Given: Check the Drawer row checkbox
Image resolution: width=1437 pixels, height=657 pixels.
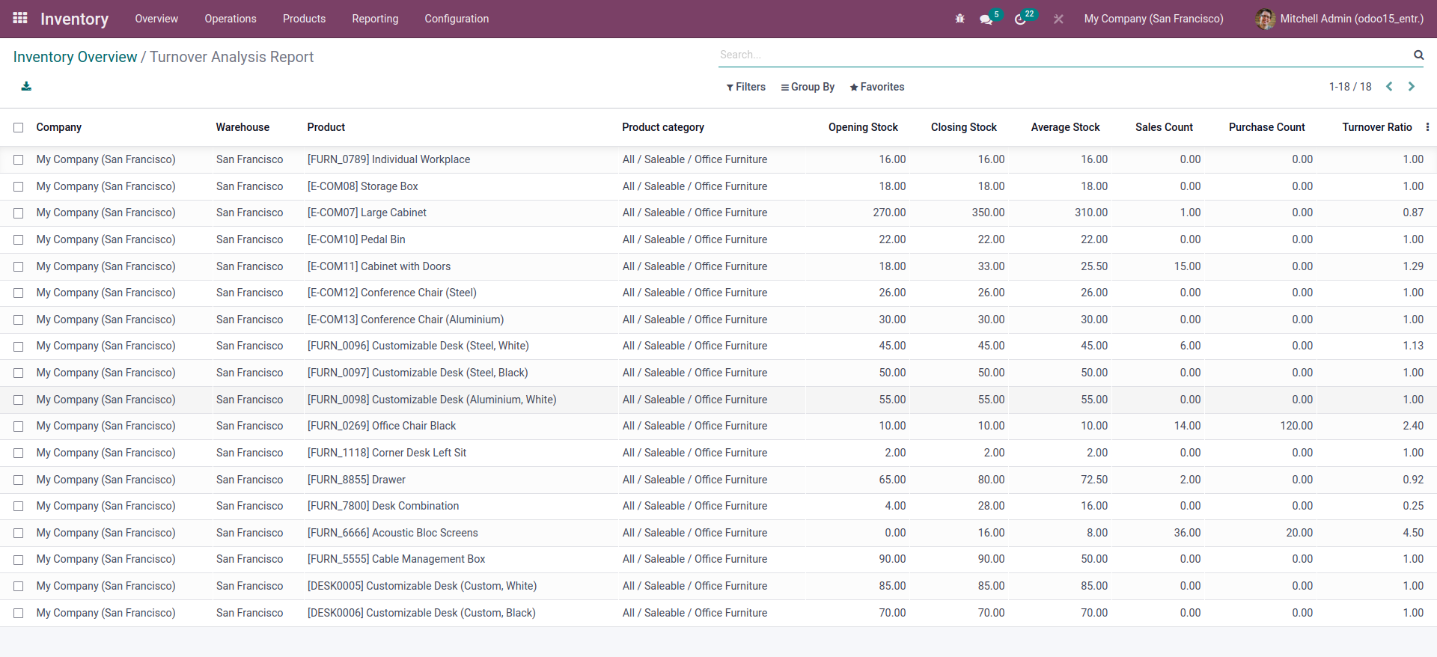Looking at the screenshot, I should pyautogui.click(x=19, y=480).
